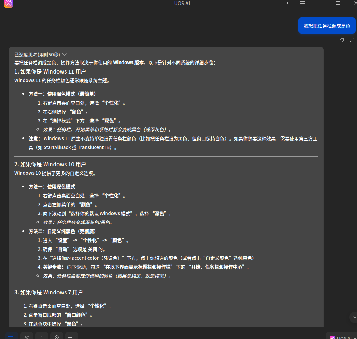
Task: Click '效果：任务栏、开始菜单和系统栏' italic line
Action: point(107,130)
